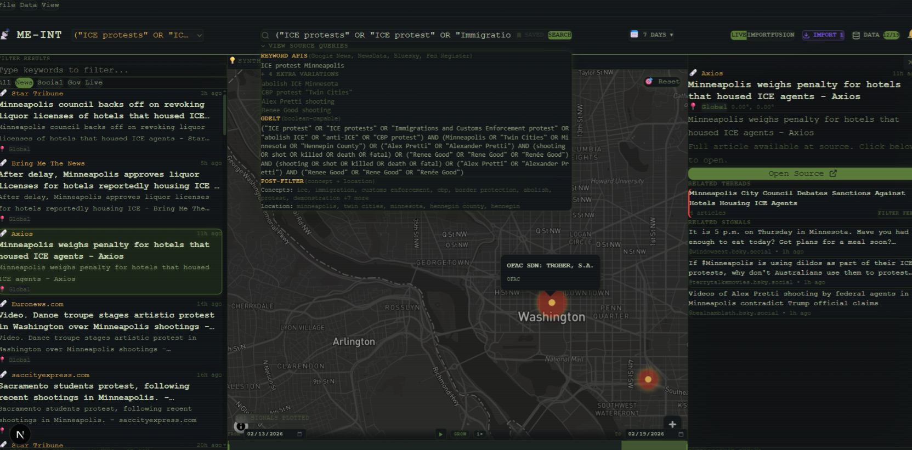Open the File menu
The width and height of the screenshot is (912, 450).
pyautogui.click(x=7, y=5)
